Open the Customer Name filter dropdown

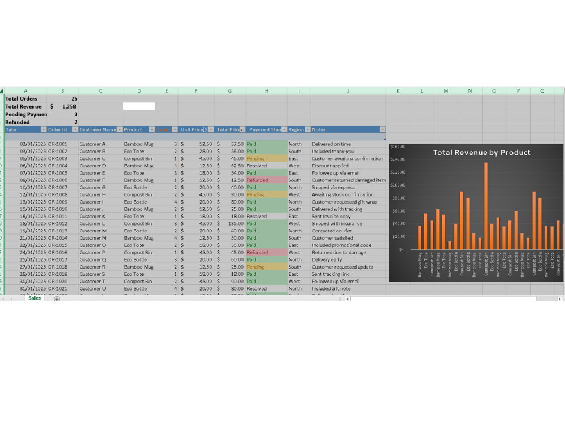coord(120,129)
